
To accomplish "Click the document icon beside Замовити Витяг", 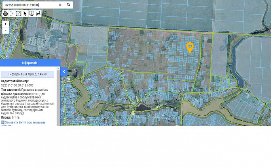I will point(3,122).
